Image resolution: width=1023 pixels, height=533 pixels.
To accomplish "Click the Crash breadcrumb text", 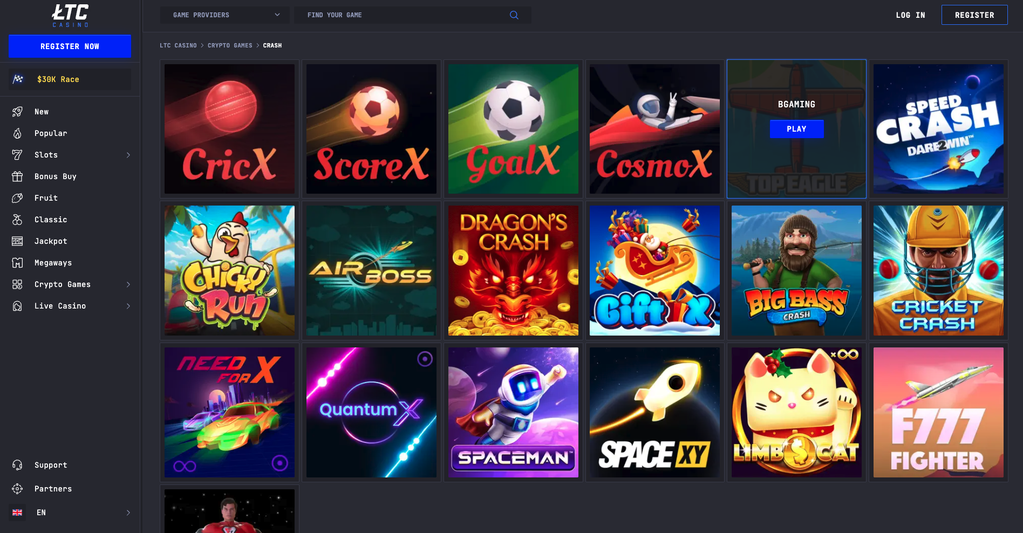I will point(272,45).
